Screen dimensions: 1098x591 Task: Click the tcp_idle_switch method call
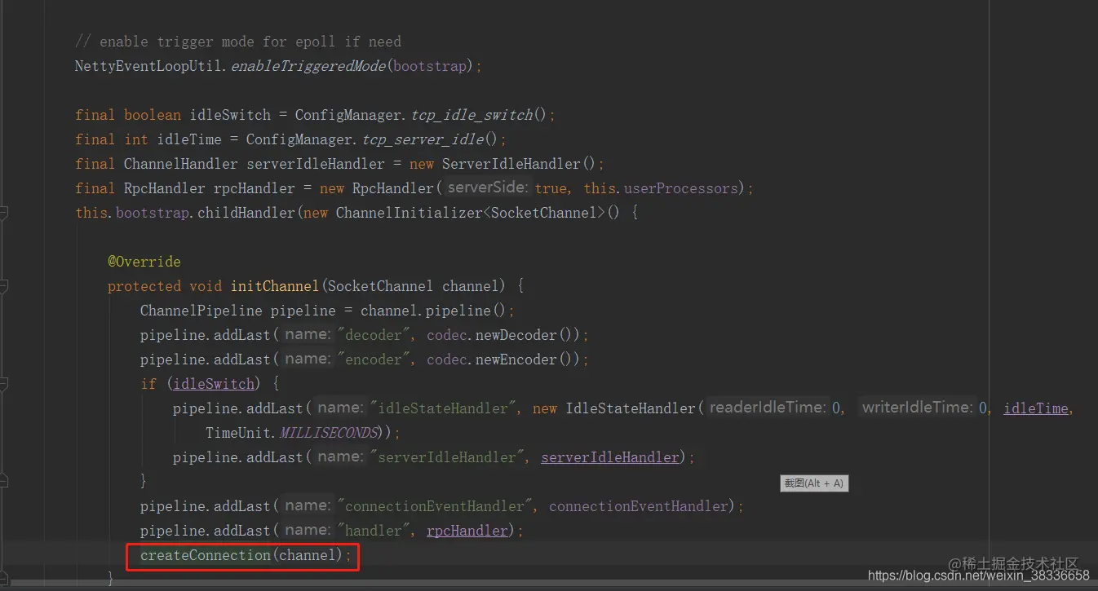coord(472,115)
